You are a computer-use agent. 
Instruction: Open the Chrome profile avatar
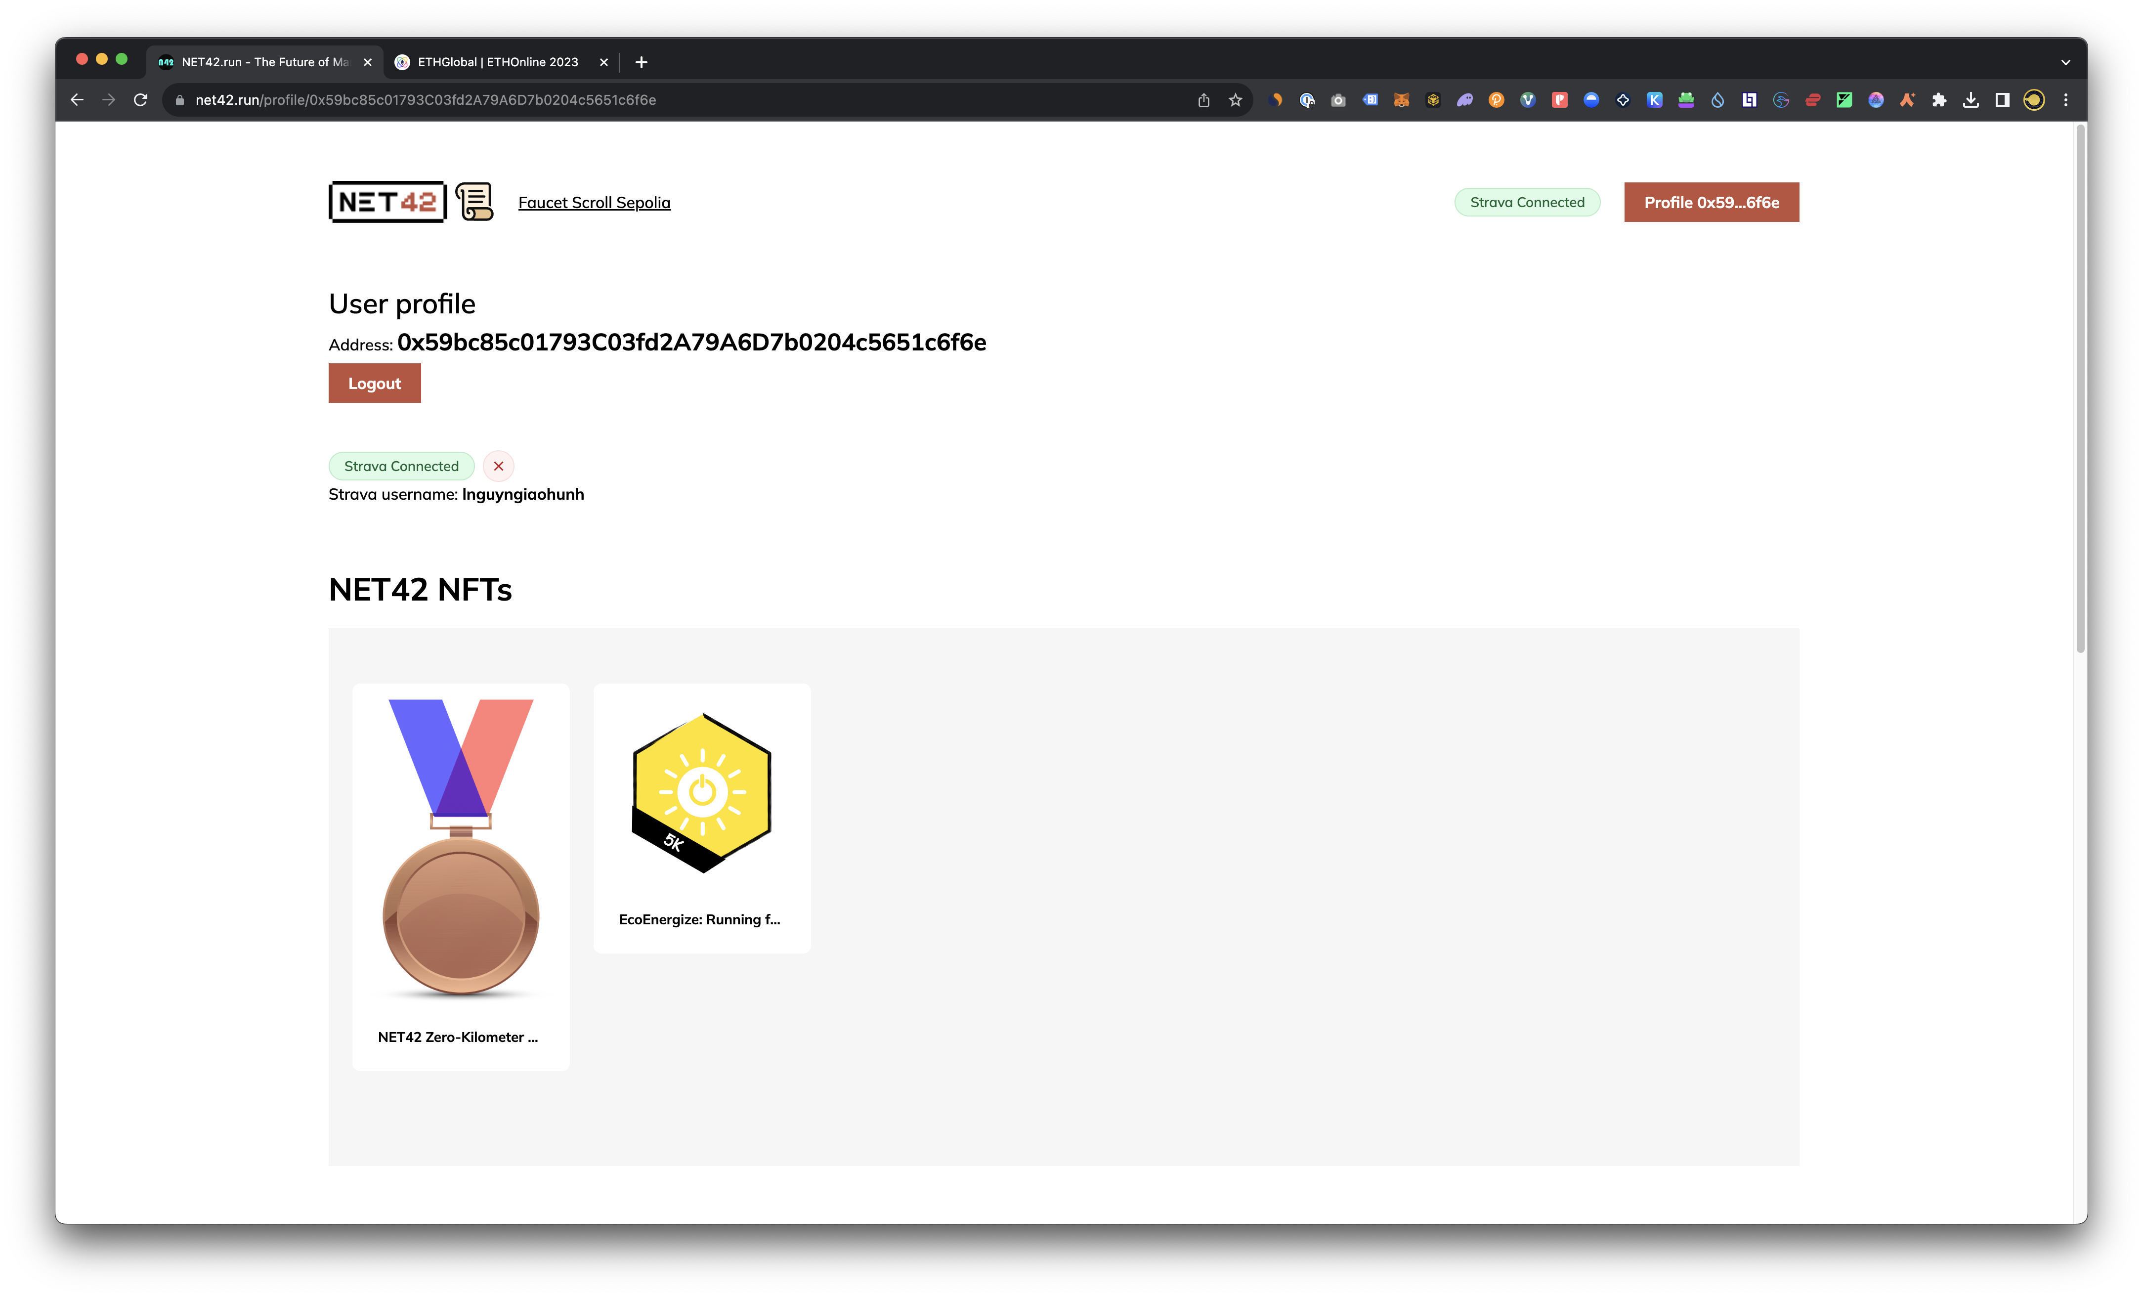(x=2033, y=100)
